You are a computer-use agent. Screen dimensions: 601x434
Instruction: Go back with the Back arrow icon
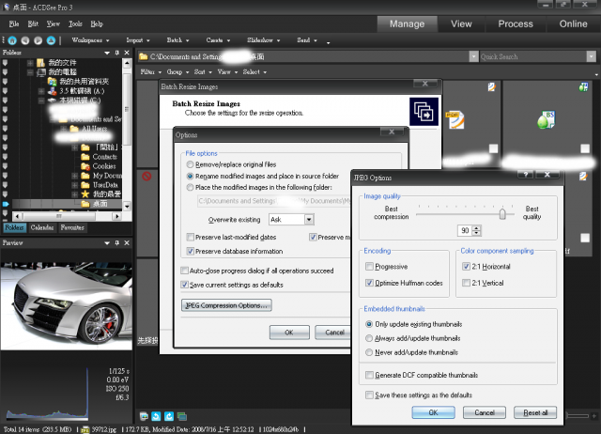point(25,40)
